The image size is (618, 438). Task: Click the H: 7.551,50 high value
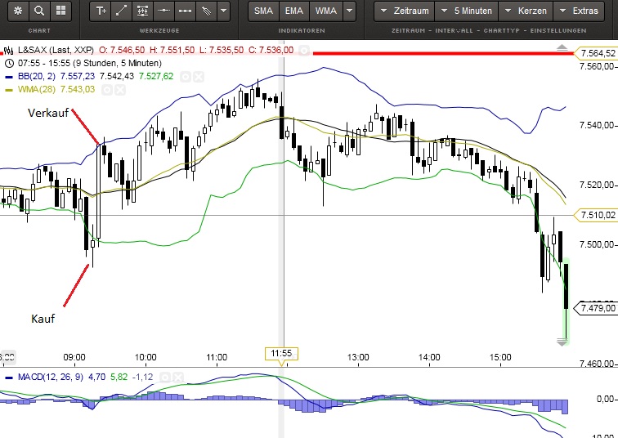[172, 50]
